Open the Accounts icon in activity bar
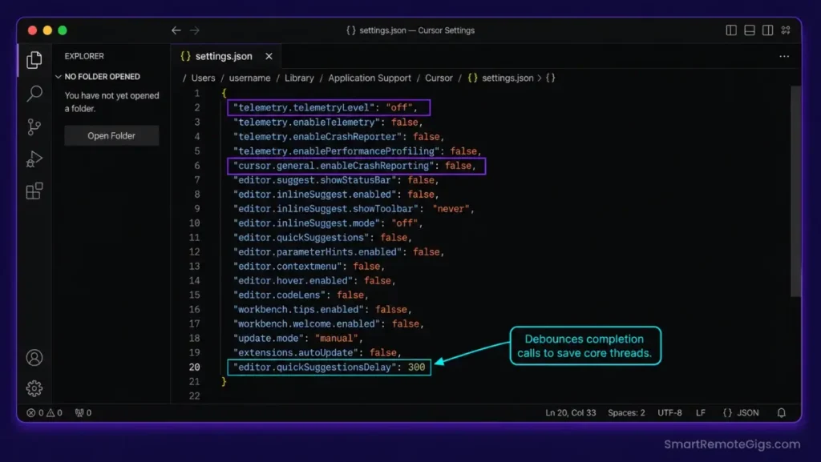821x462 pixels. pyautogui.click(x=34, y=357)
